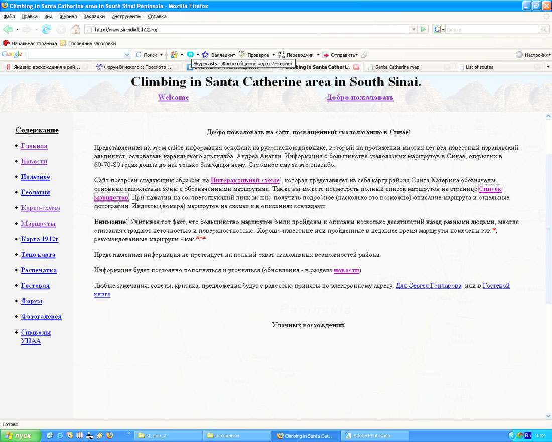Open the Закладки menu in the menu bar
Image resolution: width=552 pixels, height=442 pixels.
click(94, 16)
